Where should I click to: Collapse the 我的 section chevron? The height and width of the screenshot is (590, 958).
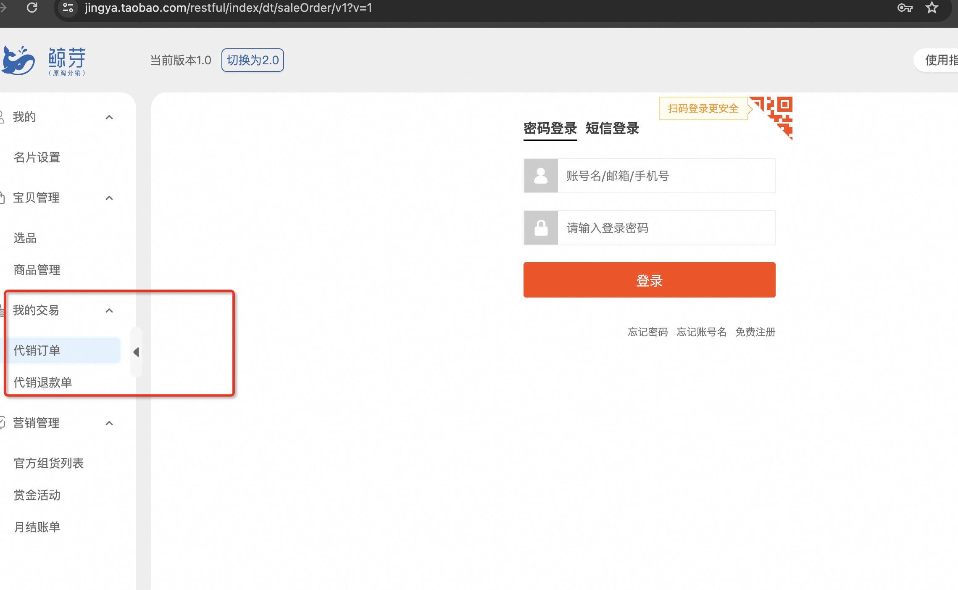pyautogui.click(x=109, y=117)
